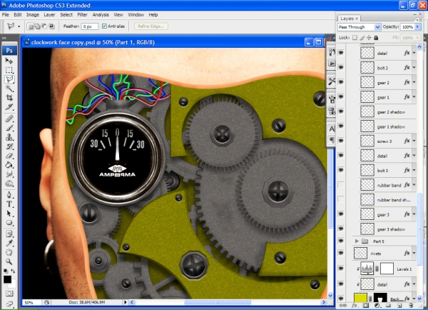Click the foreground color swatch

(x=7, y=279)
